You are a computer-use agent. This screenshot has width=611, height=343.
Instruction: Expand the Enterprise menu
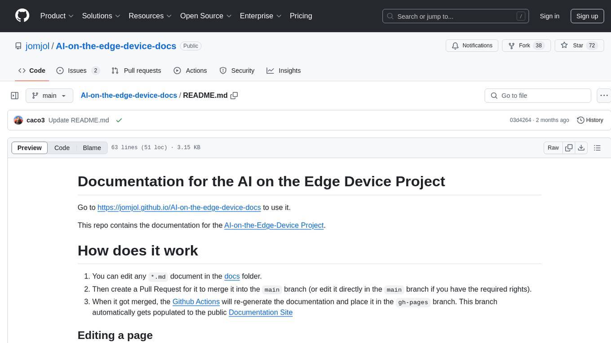click(x=261, y=16)
